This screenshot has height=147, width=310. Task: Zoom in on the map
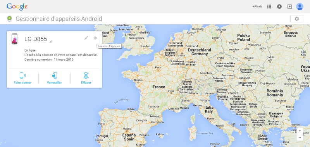[300, 131]
